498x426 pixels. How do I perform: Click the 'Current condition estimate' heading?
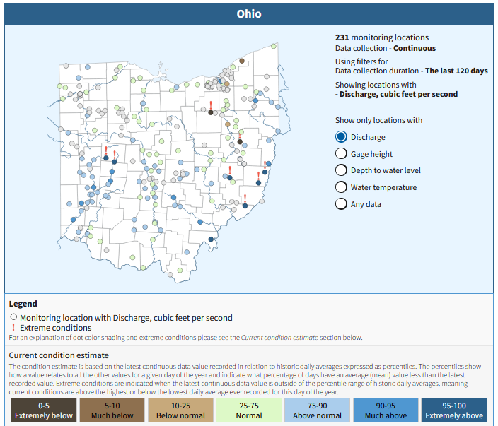[x=59, y=355]
